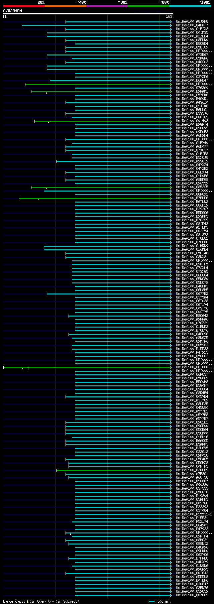Select the UniRef100_Q677B2 label
The width and height of the screenshot is (214, 604).
pos(192,294)
